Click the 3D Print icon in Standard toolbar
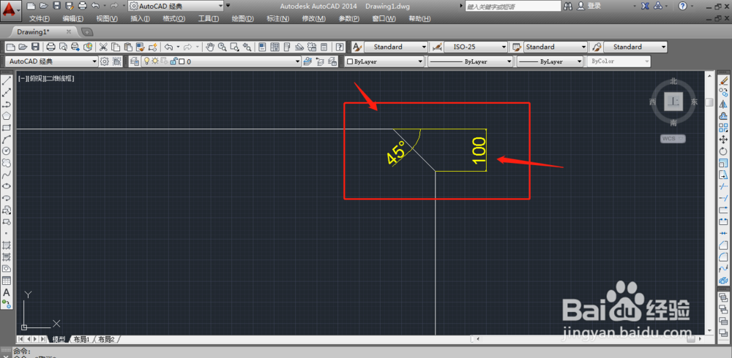Viewport: 732px width, 358px height. [87, 47]
